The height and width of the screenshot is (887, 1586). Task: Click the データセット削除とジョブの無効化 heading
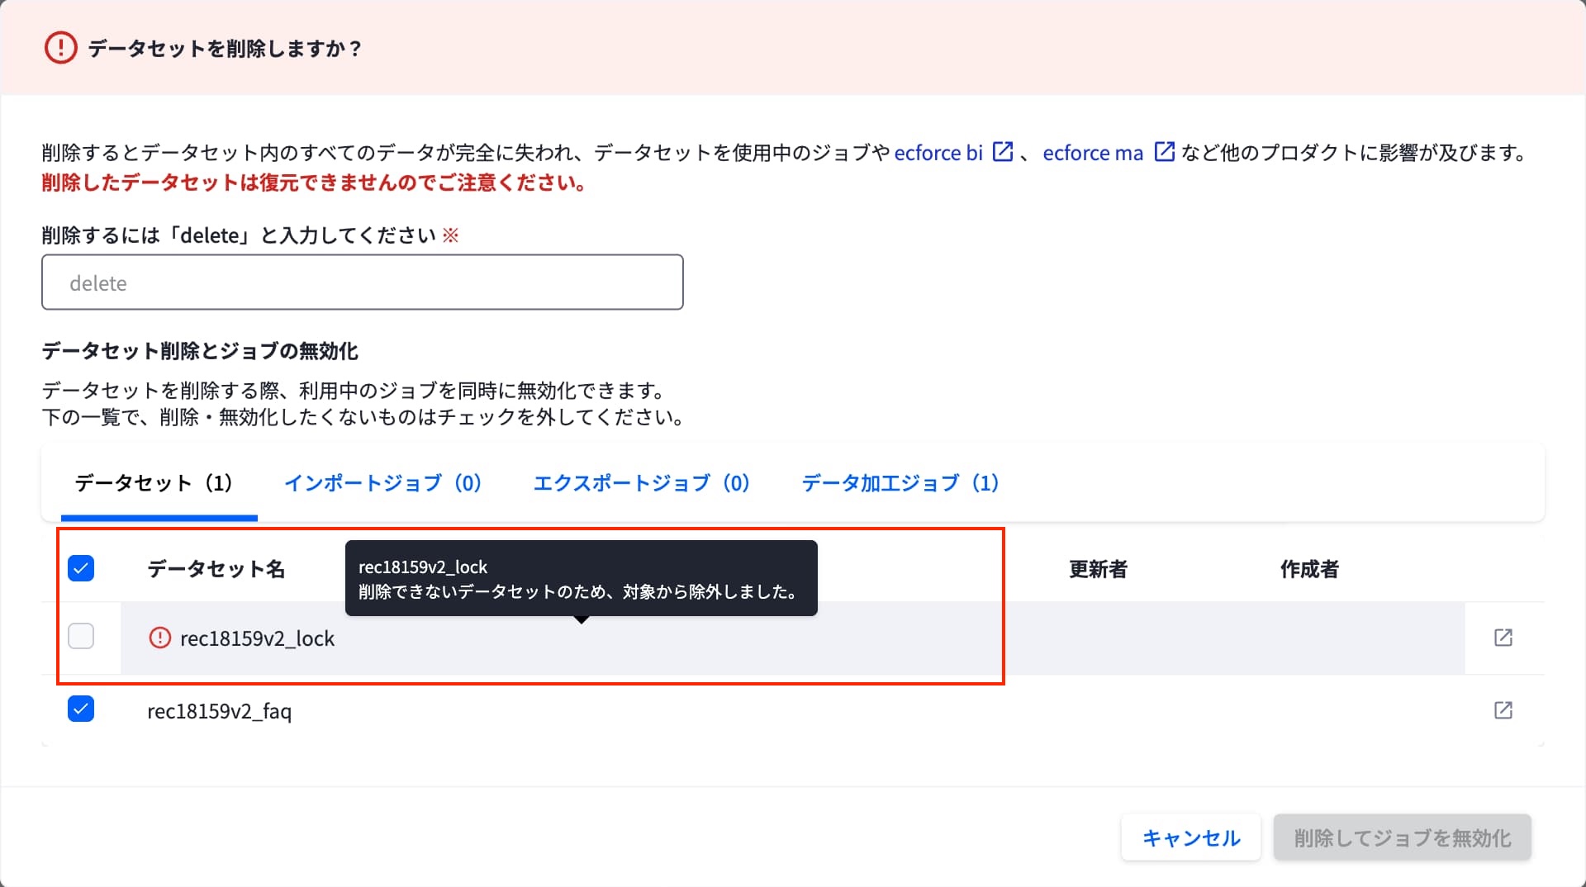pyautogui.click(x=200, y=351)
